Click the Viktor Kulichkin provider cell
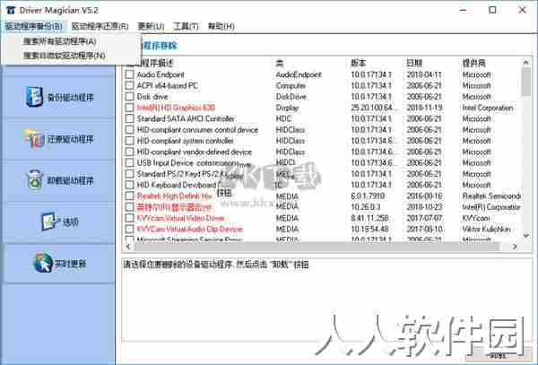Viewport: 538px width, 365px height. [486, 229]
